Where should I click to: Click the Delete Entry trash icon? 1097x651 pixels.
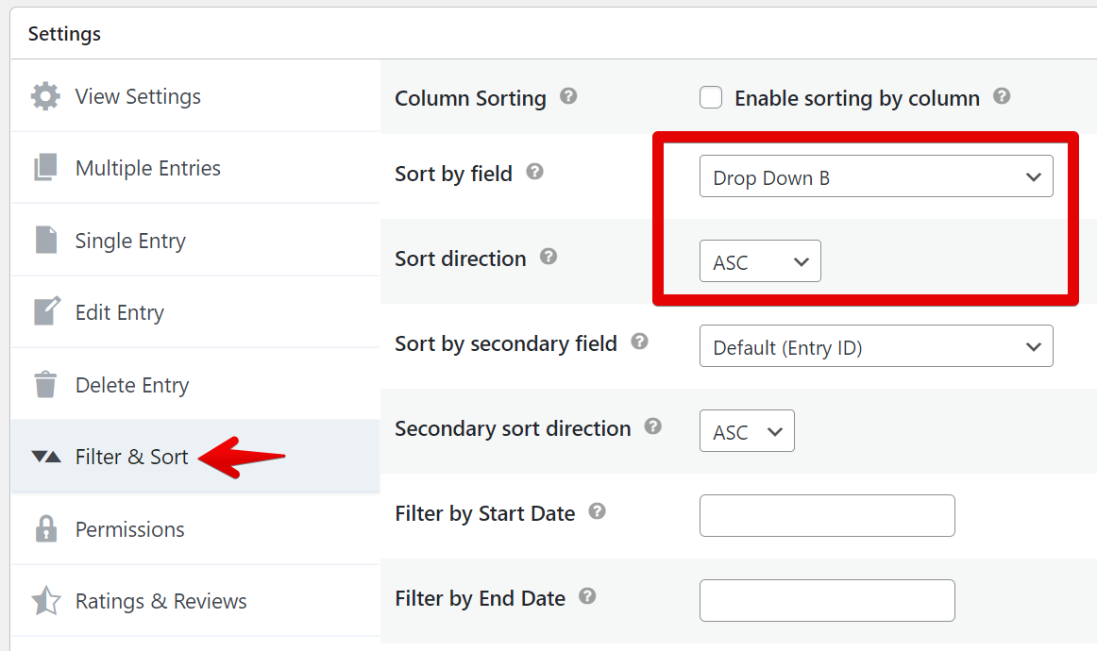(x=45, y=385)
